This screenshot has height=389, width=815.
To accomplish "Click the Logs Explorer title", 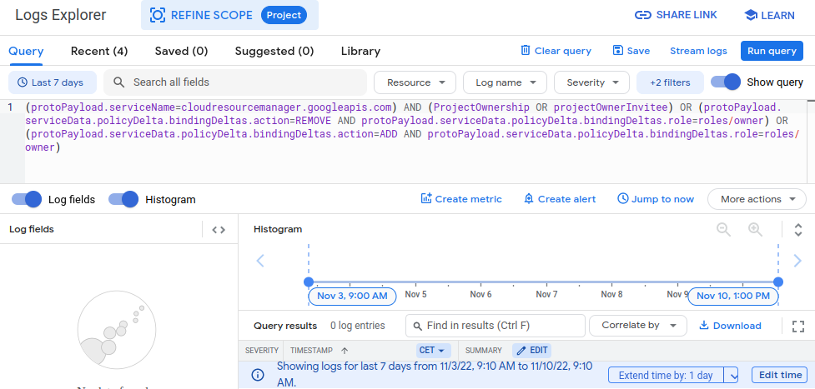I will click(61, 15).
